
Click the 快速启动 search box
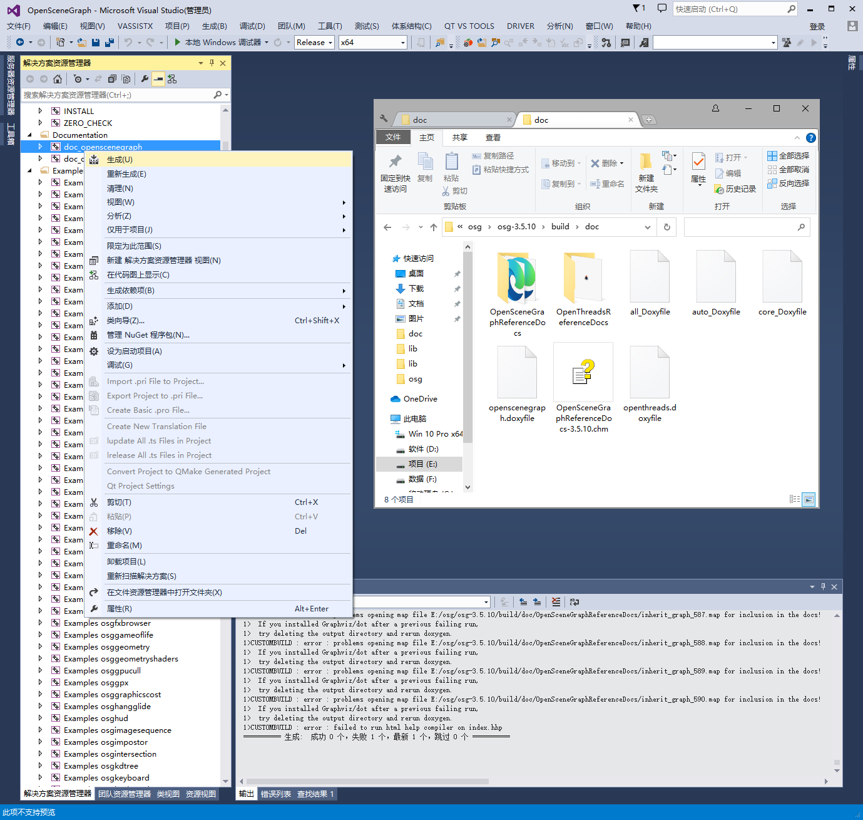[735, 9]
